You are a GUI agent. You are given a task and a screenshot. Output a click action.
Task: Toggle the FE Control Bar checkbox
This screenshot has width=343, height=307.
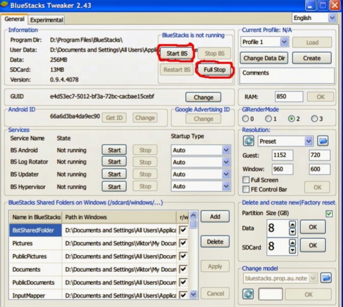click(246, 189)
